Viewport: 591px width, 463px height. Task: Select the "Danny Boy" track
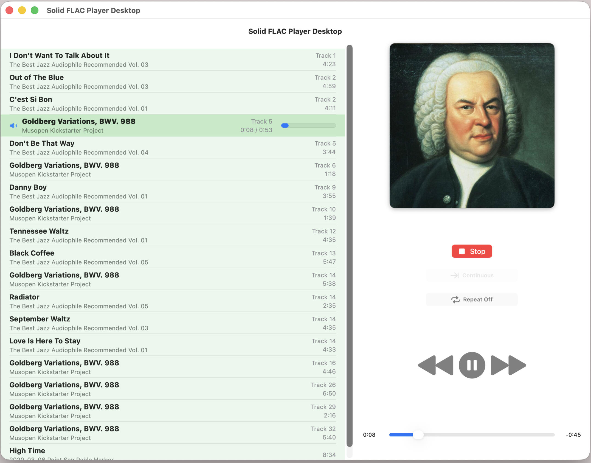[x=173, y=191]
